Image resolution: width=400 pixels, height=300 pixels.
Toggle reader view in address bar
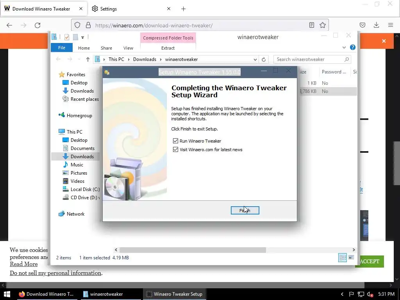pyautogui.click(x=311, y=25)
